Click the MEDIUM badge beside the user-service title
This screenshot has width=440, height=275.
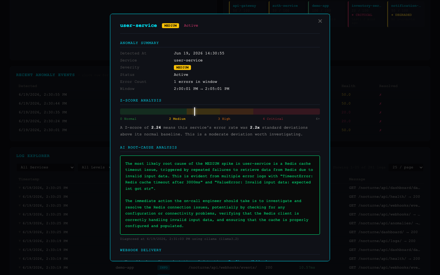point(170,26)
